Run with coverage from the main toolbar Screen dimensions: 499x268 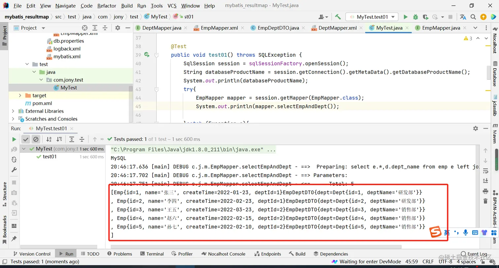(x=425, y=17)
